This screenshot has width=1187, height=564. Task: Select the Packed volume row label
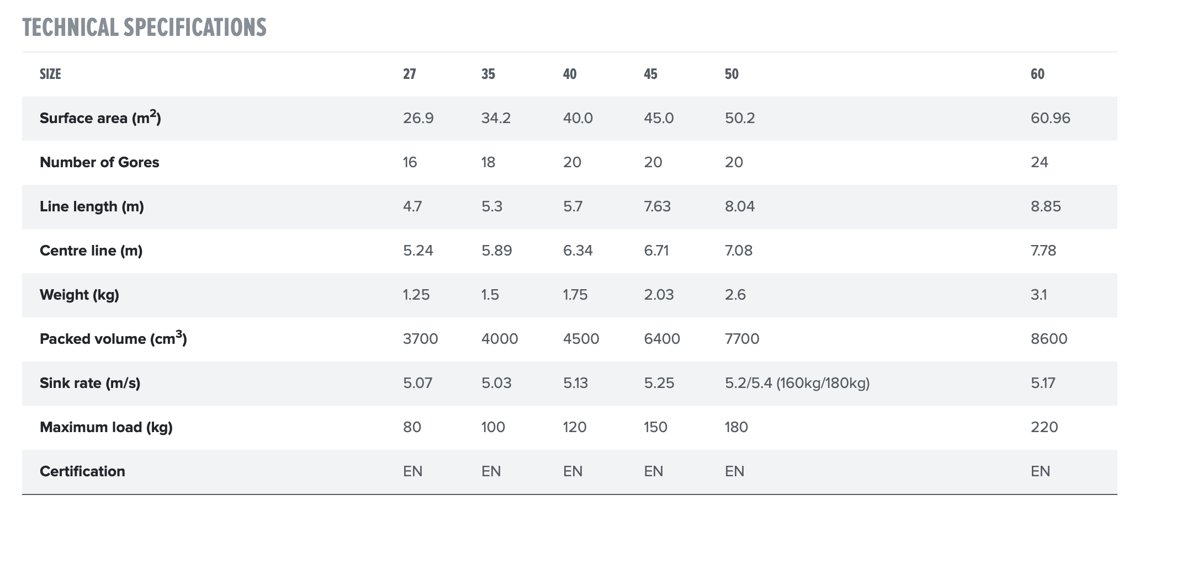[x=113, y=339]
